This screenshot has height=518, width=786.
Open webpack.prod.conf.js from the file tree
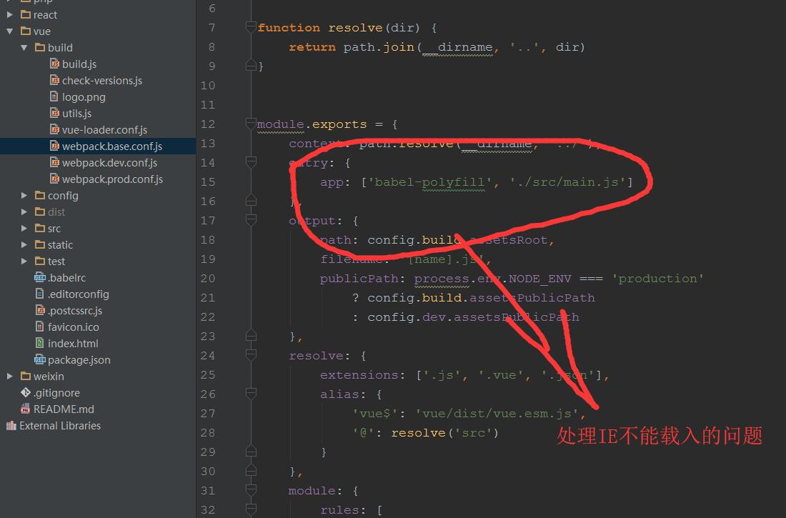pos(112,179)
